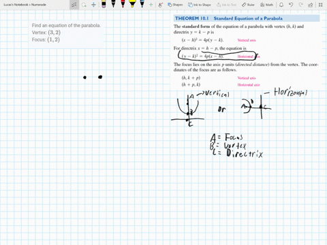Viewport: 327px width, 245px height.
Task: Click the insert space tool
Action: (x=93, y=5)
